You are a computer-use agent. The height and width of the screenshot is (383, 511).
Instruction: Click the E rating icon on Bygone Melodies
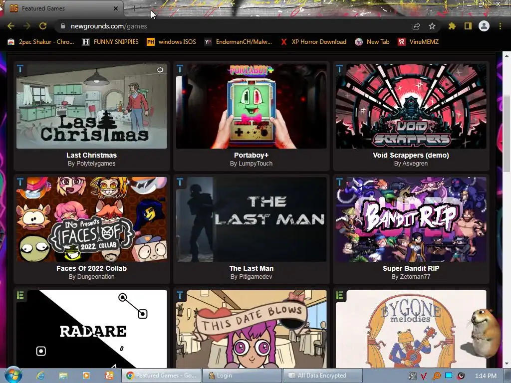pos(339,295)
